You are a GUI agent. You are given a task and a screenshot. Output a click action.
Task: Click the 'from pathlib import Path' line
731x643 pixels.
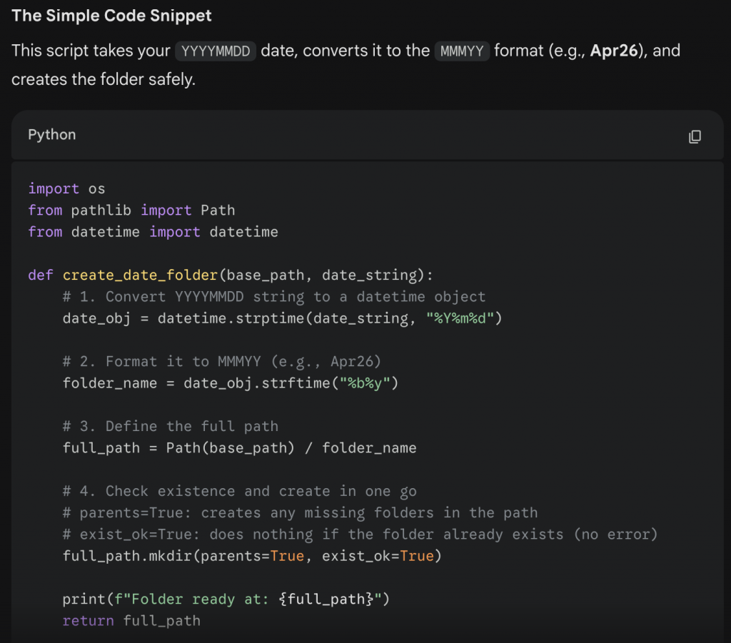point(131,210)
